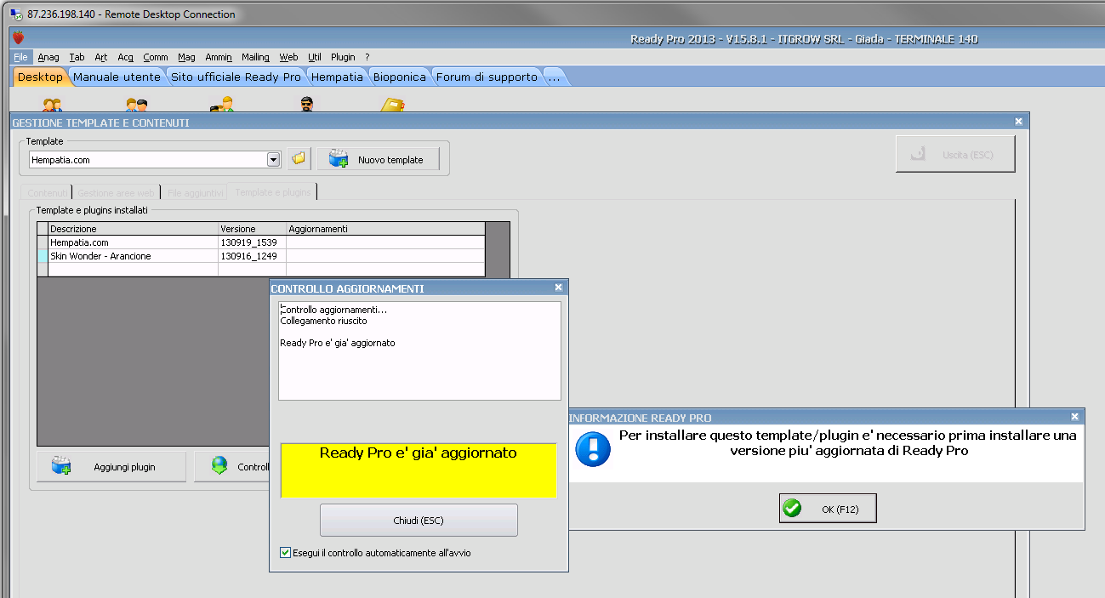The image size is (1105, 598).
Task: Open the Util menu
Action: (x=315, y=57)
